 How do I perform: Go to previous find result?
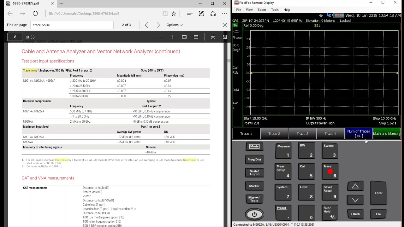pos(146,25)
